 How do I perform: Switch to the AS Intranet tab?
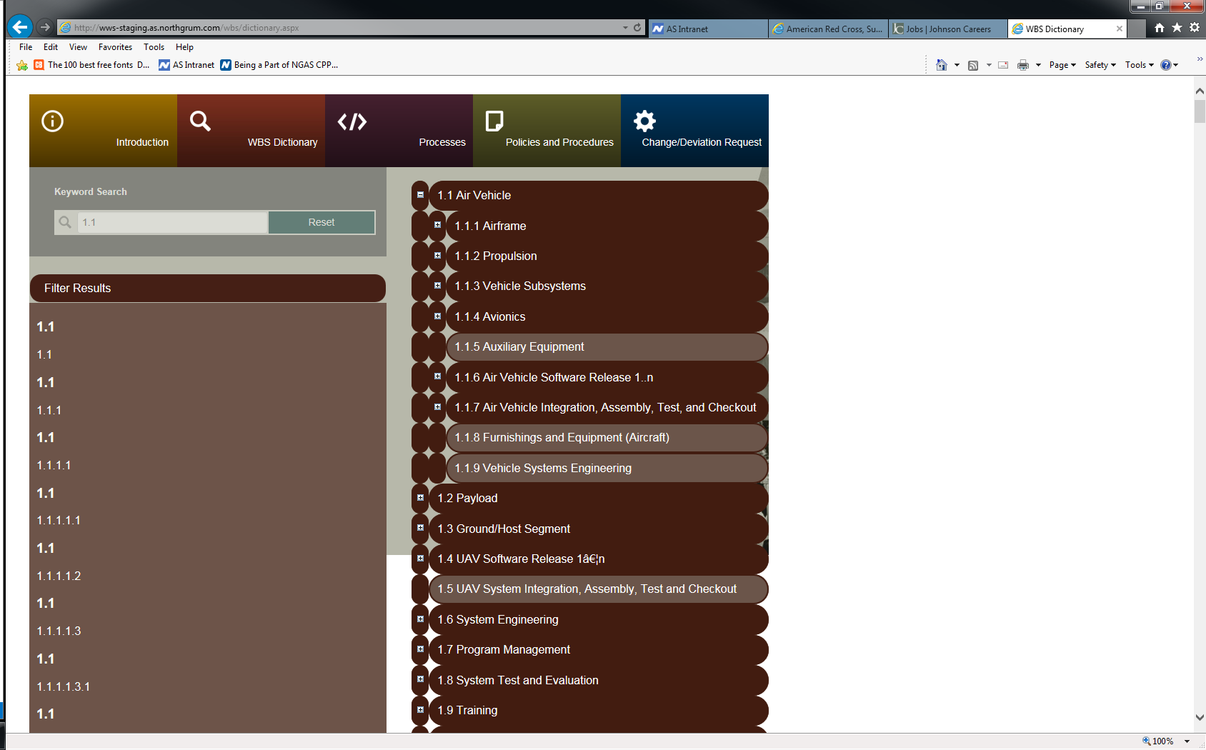click(x=707, y=29)
